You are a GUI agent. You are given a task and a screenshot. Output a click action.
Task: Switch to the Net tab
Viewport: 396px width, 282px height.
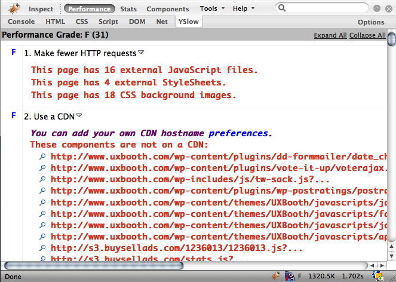pyautogui.click(x=162, y=22)
